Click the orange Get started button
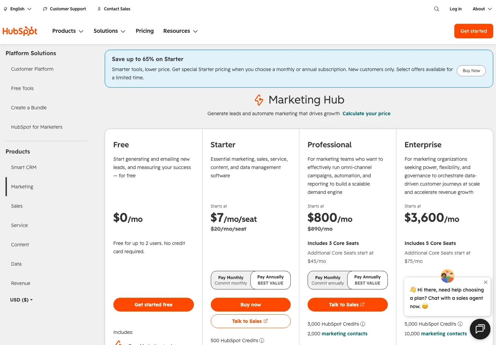 [x=474, y=31]
